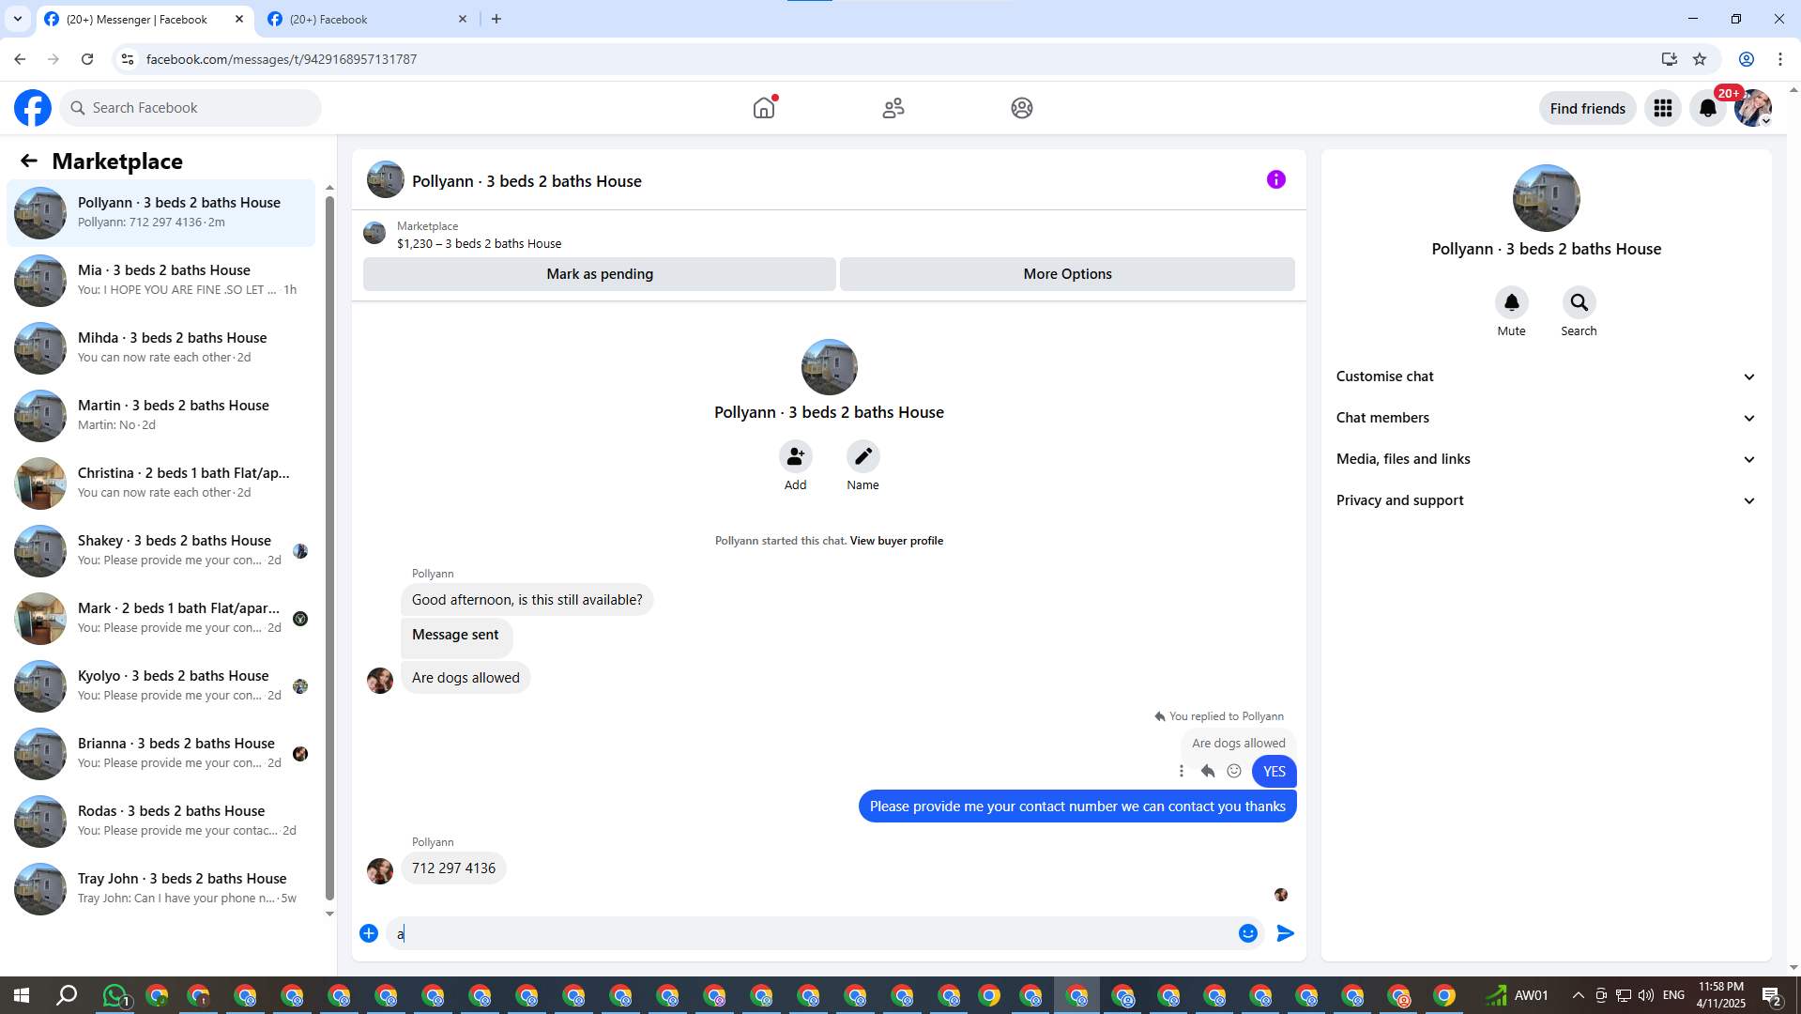Open the Mihda 3 beds 2 baths chat
The width and height of the screenshot is (1801, 1014).
(x=161, y=348)
